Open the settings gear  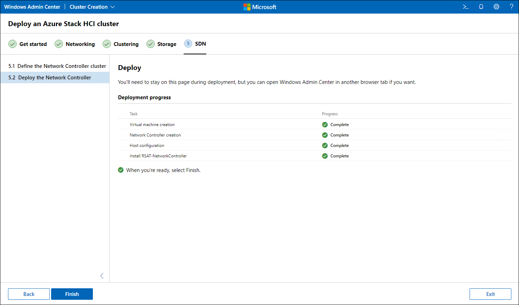pos(496,7)
